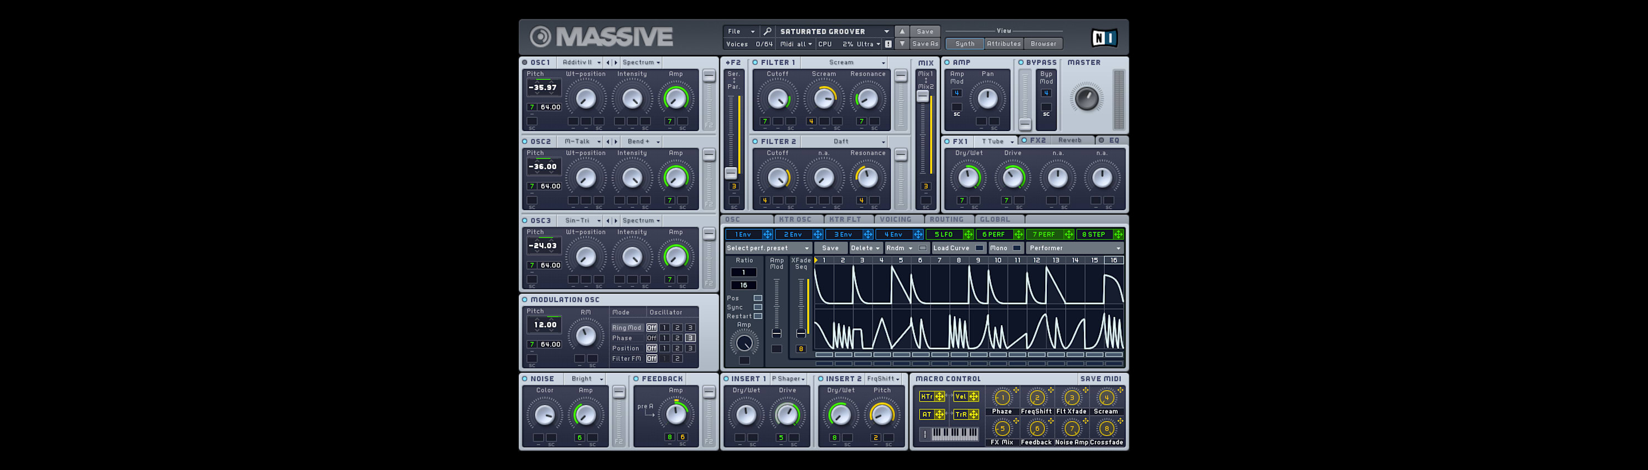Click OSC1 previous wavetable arrow

pyautogui.click(x=608, y=62)
